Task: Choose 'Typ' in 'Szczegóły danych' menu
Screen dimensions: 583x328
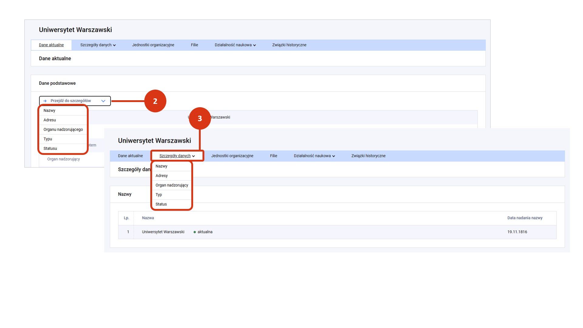Action: pos(159,195)
